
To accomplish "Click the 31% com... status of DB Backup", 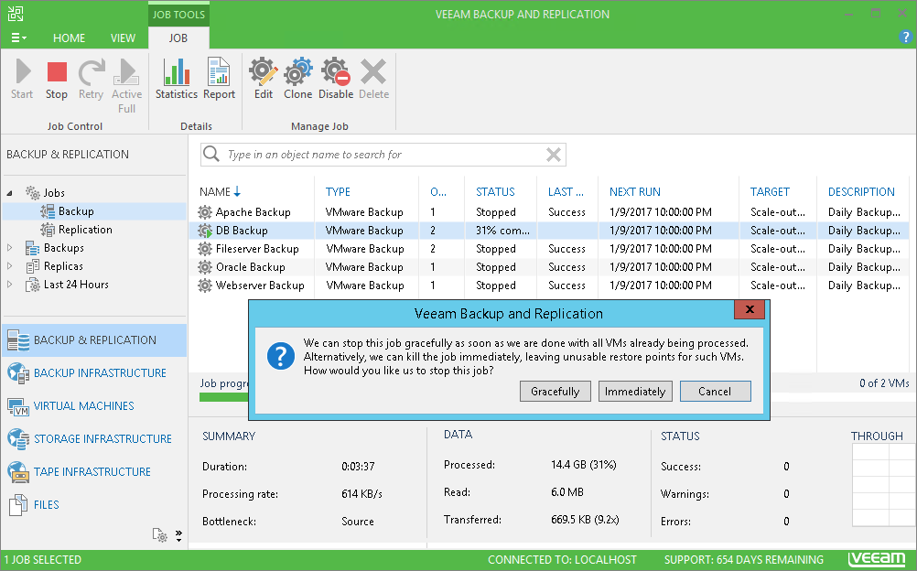I will [503, 231].
